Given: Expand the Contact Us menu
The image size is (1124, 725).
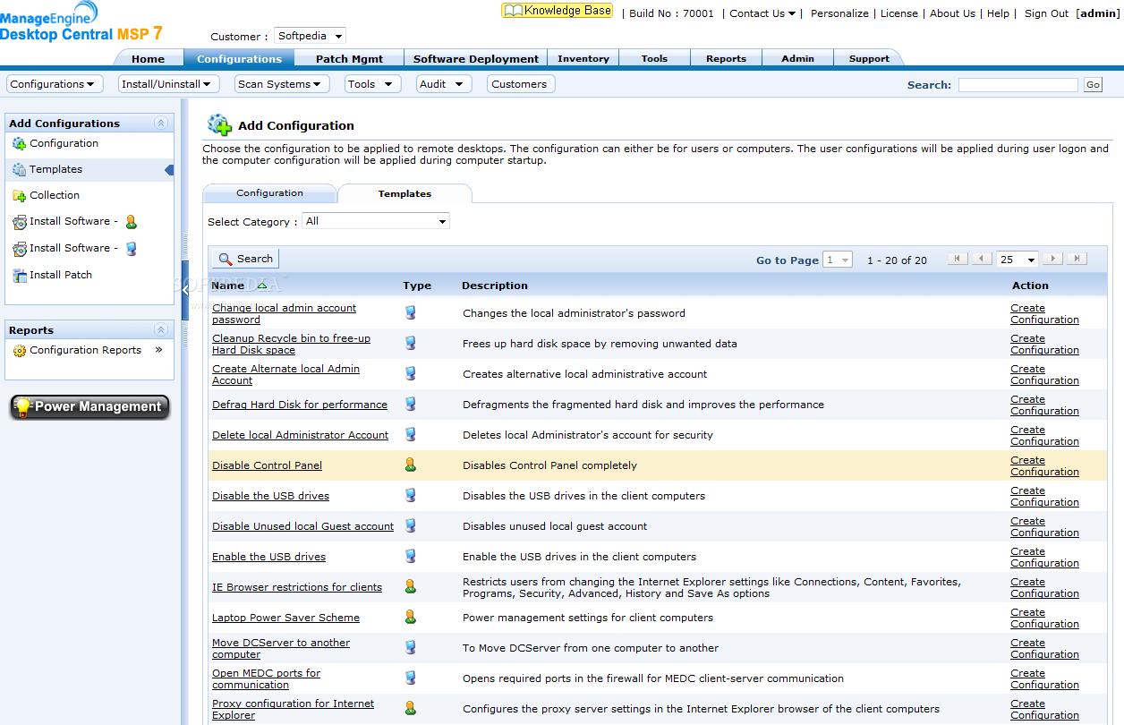Looking at the screenshot, I should coord(762,13).
